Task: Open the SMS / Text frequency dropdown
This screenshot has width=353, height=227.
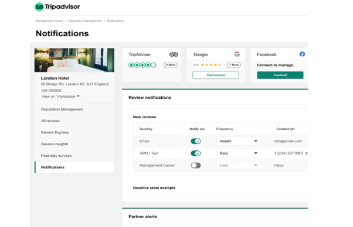Action: click(x=239, y=153)
